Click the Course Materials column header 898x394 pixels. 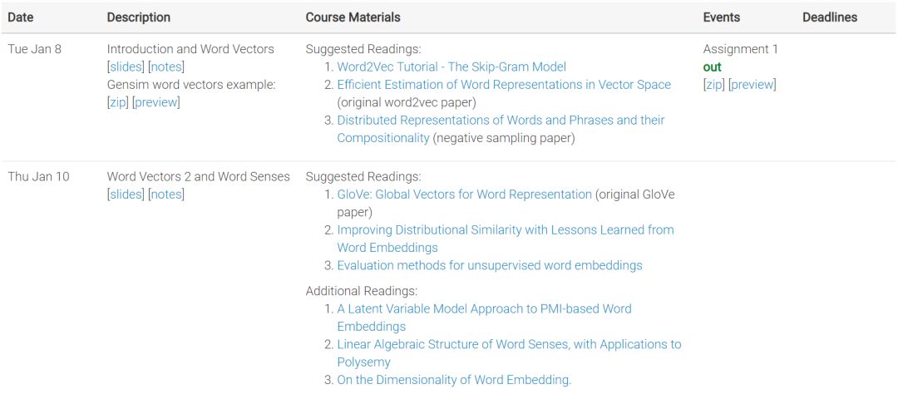point(353,17)
